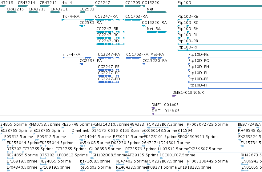Select the Met gene bar
This screenshot has height=172, width=262.
(157, 12)
